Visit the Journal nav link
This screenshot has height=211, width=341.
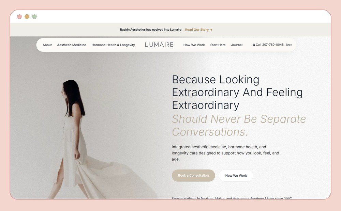[x=237, y=45]
